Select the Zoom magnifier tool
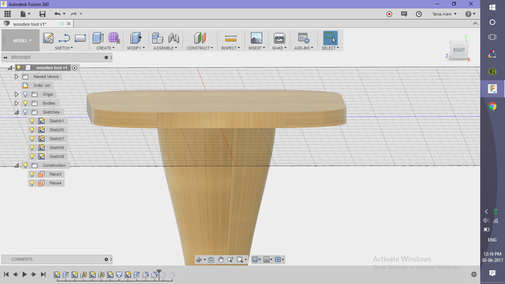This screenshot has height=284, width=505. click(x=230, y=260)
